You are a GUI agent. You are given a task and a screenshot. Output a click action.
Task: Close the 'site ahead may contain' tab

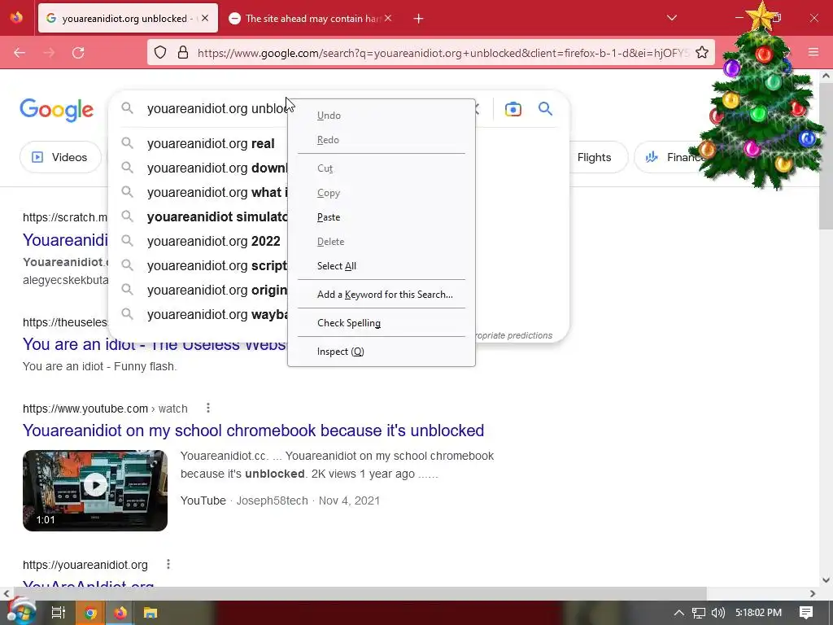388,18
